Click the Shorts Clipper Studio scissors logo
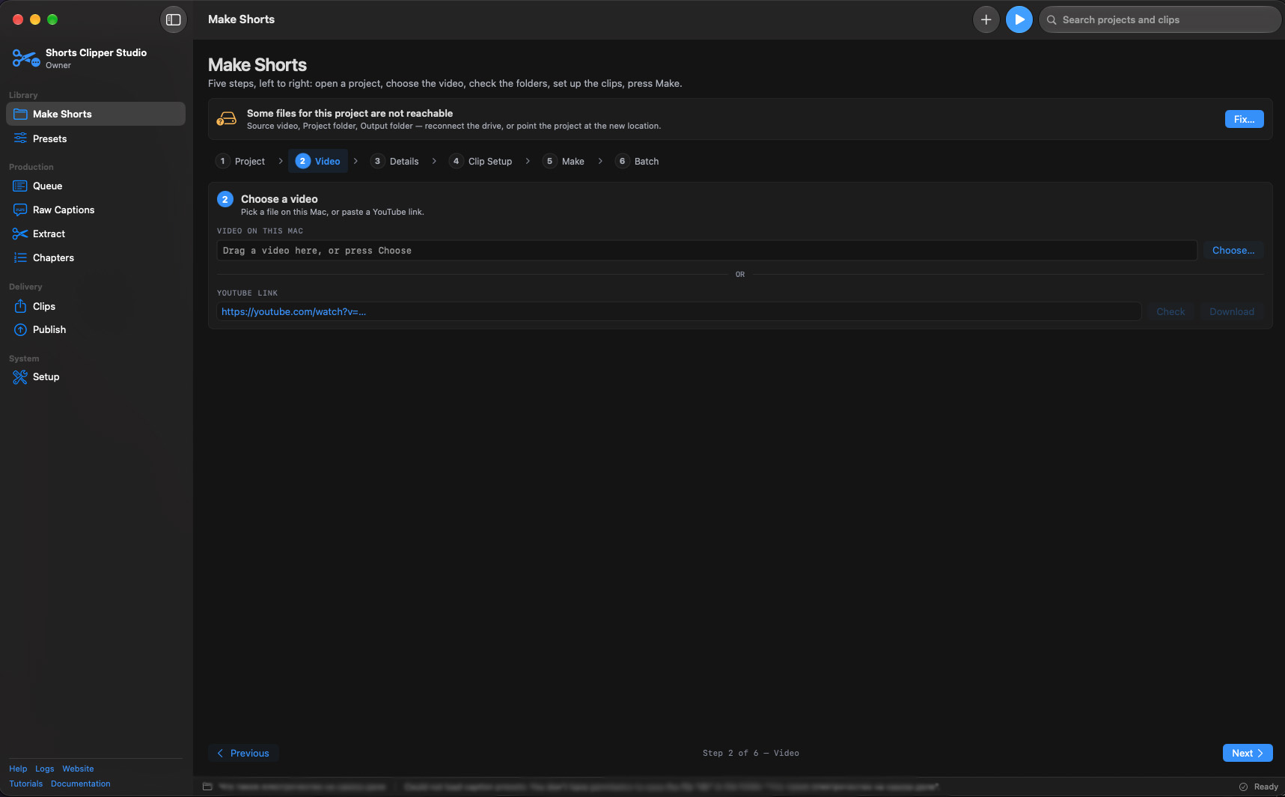 [x=26, y=58]
